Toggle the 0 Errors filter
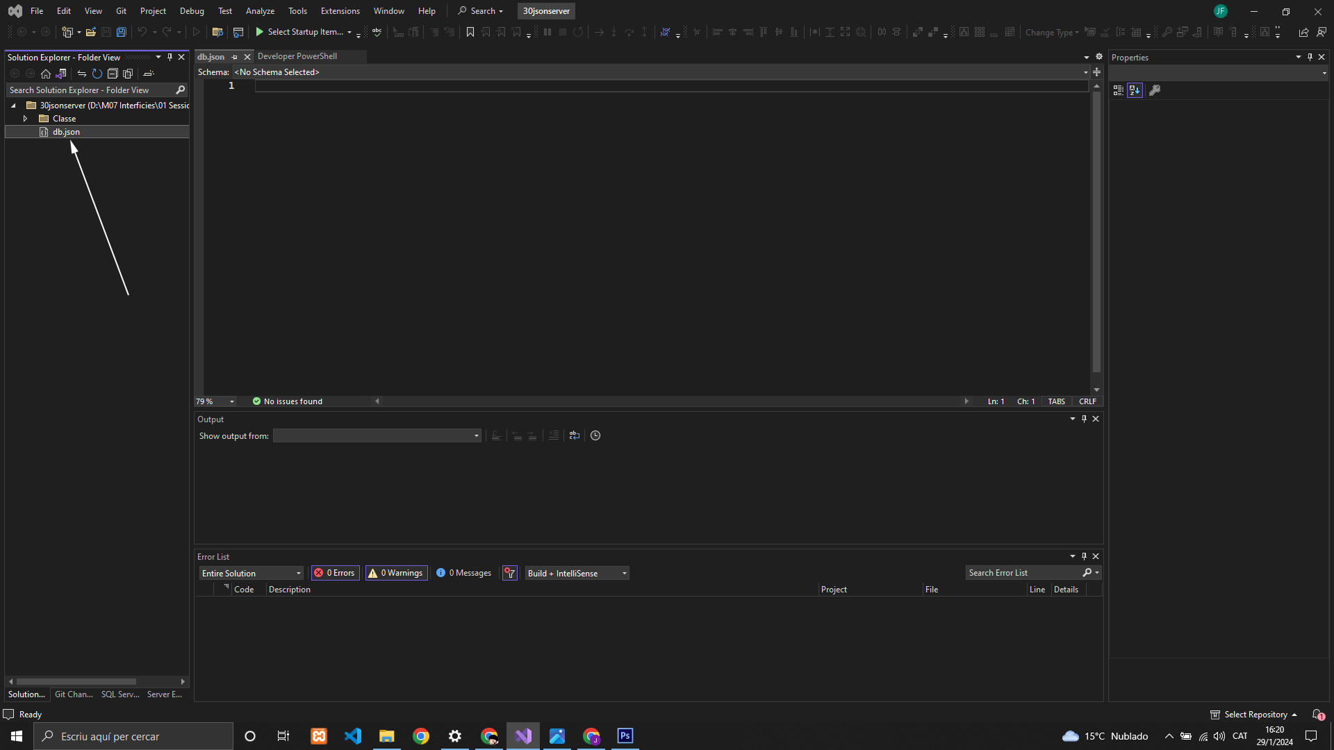1334x750 pixels. tap(335, 573)
